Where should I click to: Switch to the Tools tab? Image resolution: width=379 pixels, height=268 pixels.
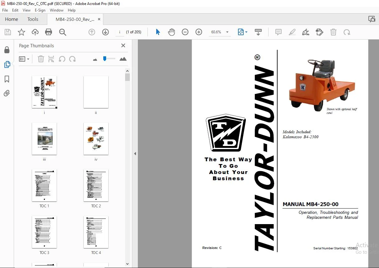(x=33, y=19)
